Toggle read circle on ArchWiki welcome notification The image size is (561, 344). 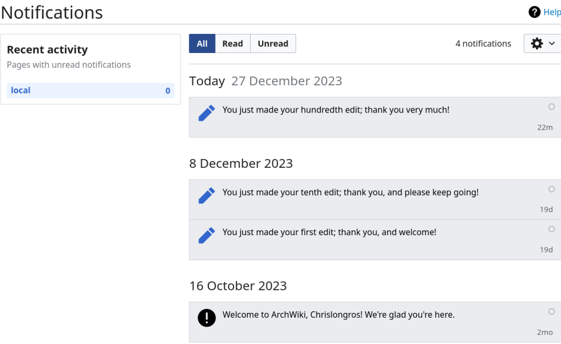[552, 312]
